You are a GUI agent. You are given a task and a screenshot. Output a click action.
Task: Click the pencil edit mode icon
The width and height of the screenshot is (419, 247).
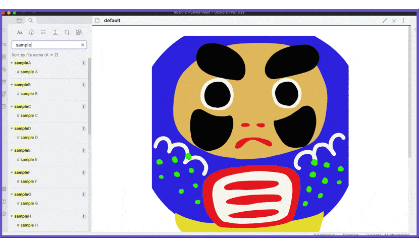click(385, 21)
